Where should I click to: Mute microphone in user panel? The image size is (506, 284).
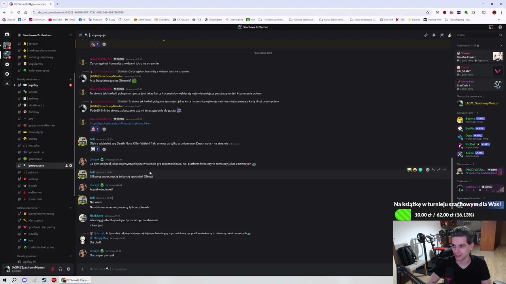pos(52,269)
